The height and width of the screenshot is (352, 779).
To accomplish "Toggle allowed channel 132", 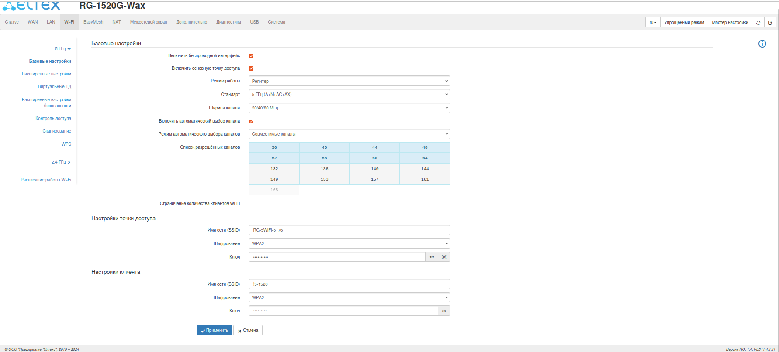I will pos(274,169).
